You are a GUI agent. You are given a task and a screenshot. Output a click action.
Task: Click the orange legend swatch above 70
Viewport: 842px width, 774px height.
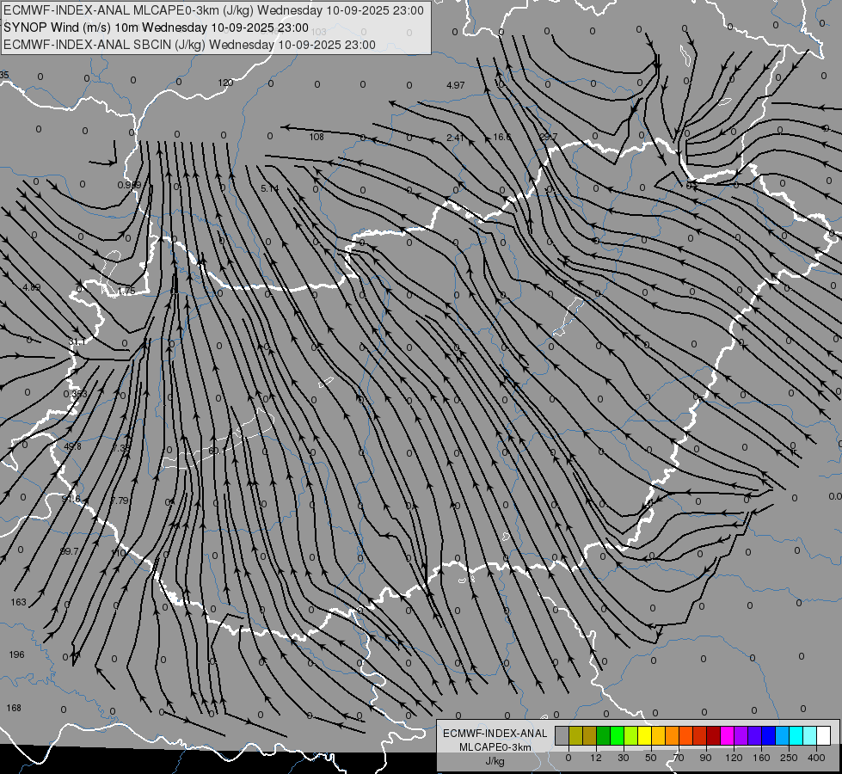(x=673, y=736)
